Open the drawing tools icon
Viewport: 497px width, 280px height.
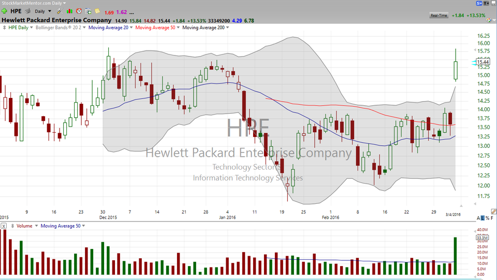click(x=60, y=11)
